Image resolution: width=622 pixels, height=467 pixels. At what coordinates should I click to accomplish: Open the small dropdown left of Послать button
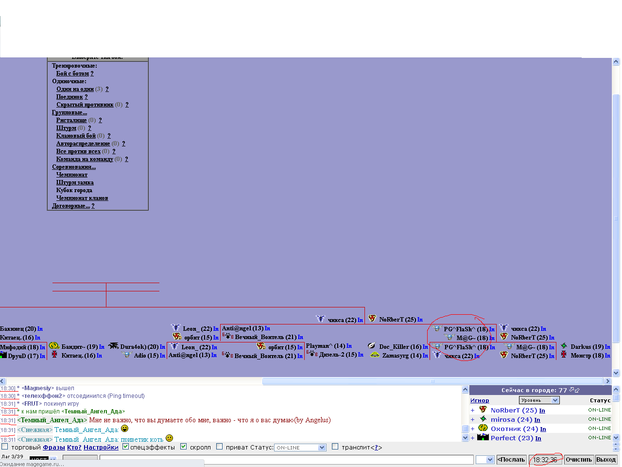[485, 459]
